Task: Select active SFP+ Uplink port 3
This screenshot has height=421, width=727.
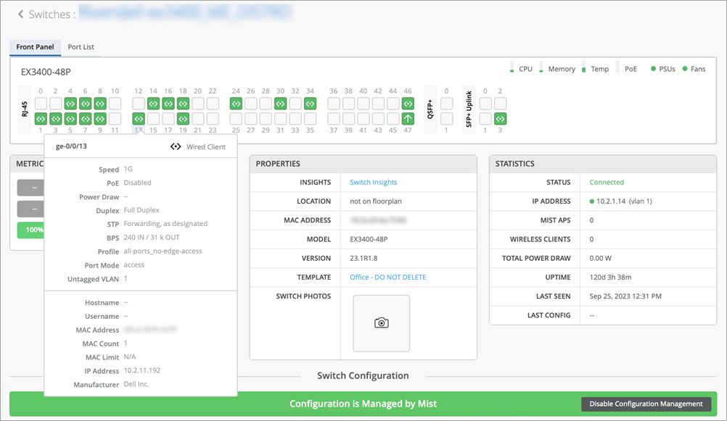Action: pos(500,119)
